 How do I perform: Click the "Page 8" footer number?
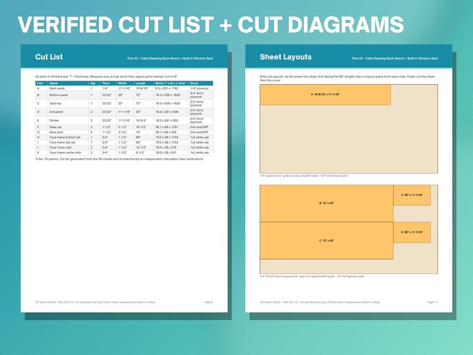209,302
